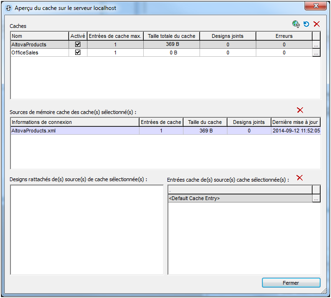
Task: Uncheck the OfficeSales Activé checkbox
Action: pos(78,53)
